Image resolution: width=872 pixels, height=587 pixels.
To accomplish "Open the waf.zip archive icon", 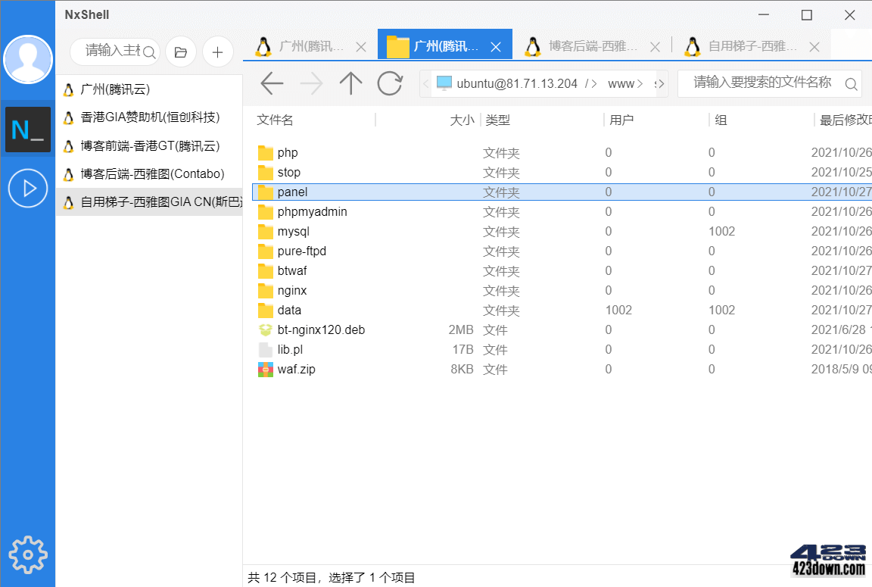I will (x=266, y=369).
